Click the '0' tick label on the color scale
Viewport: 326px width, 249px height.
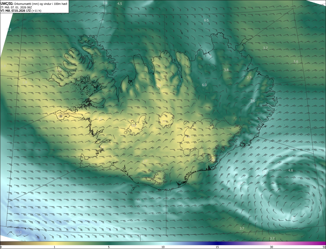point(1,247)
